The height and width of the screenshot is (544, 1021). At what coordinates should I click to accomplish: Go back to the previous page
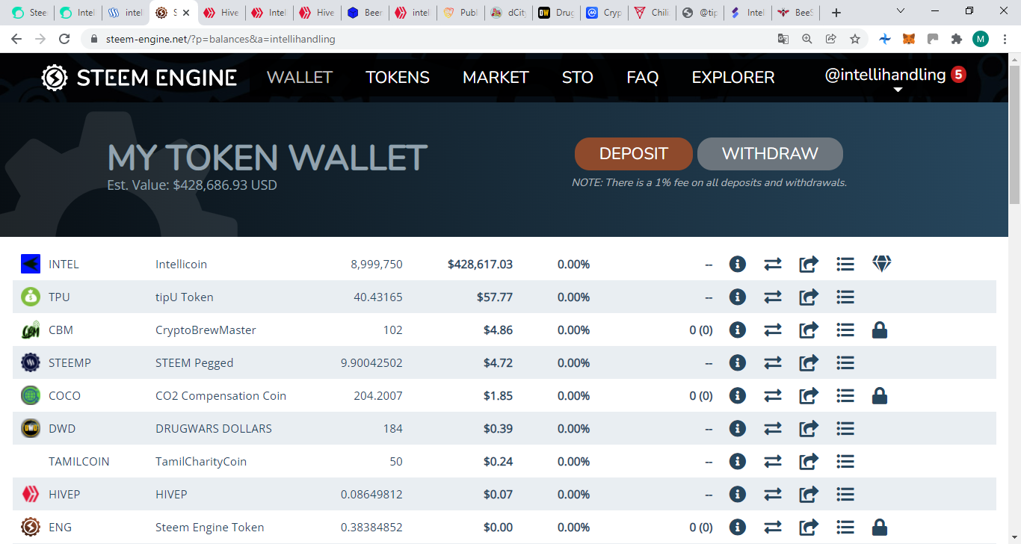click(x=16, y=39)
